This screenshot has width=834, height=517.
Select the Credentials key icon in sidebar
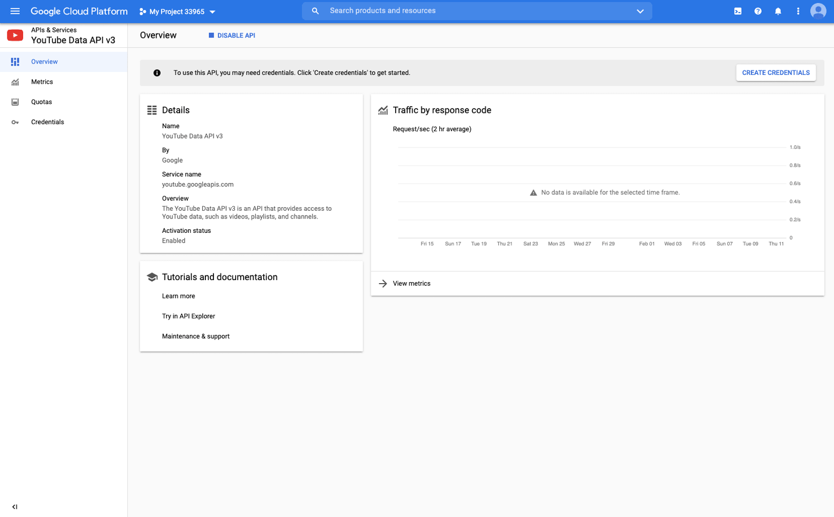(15, 122)
